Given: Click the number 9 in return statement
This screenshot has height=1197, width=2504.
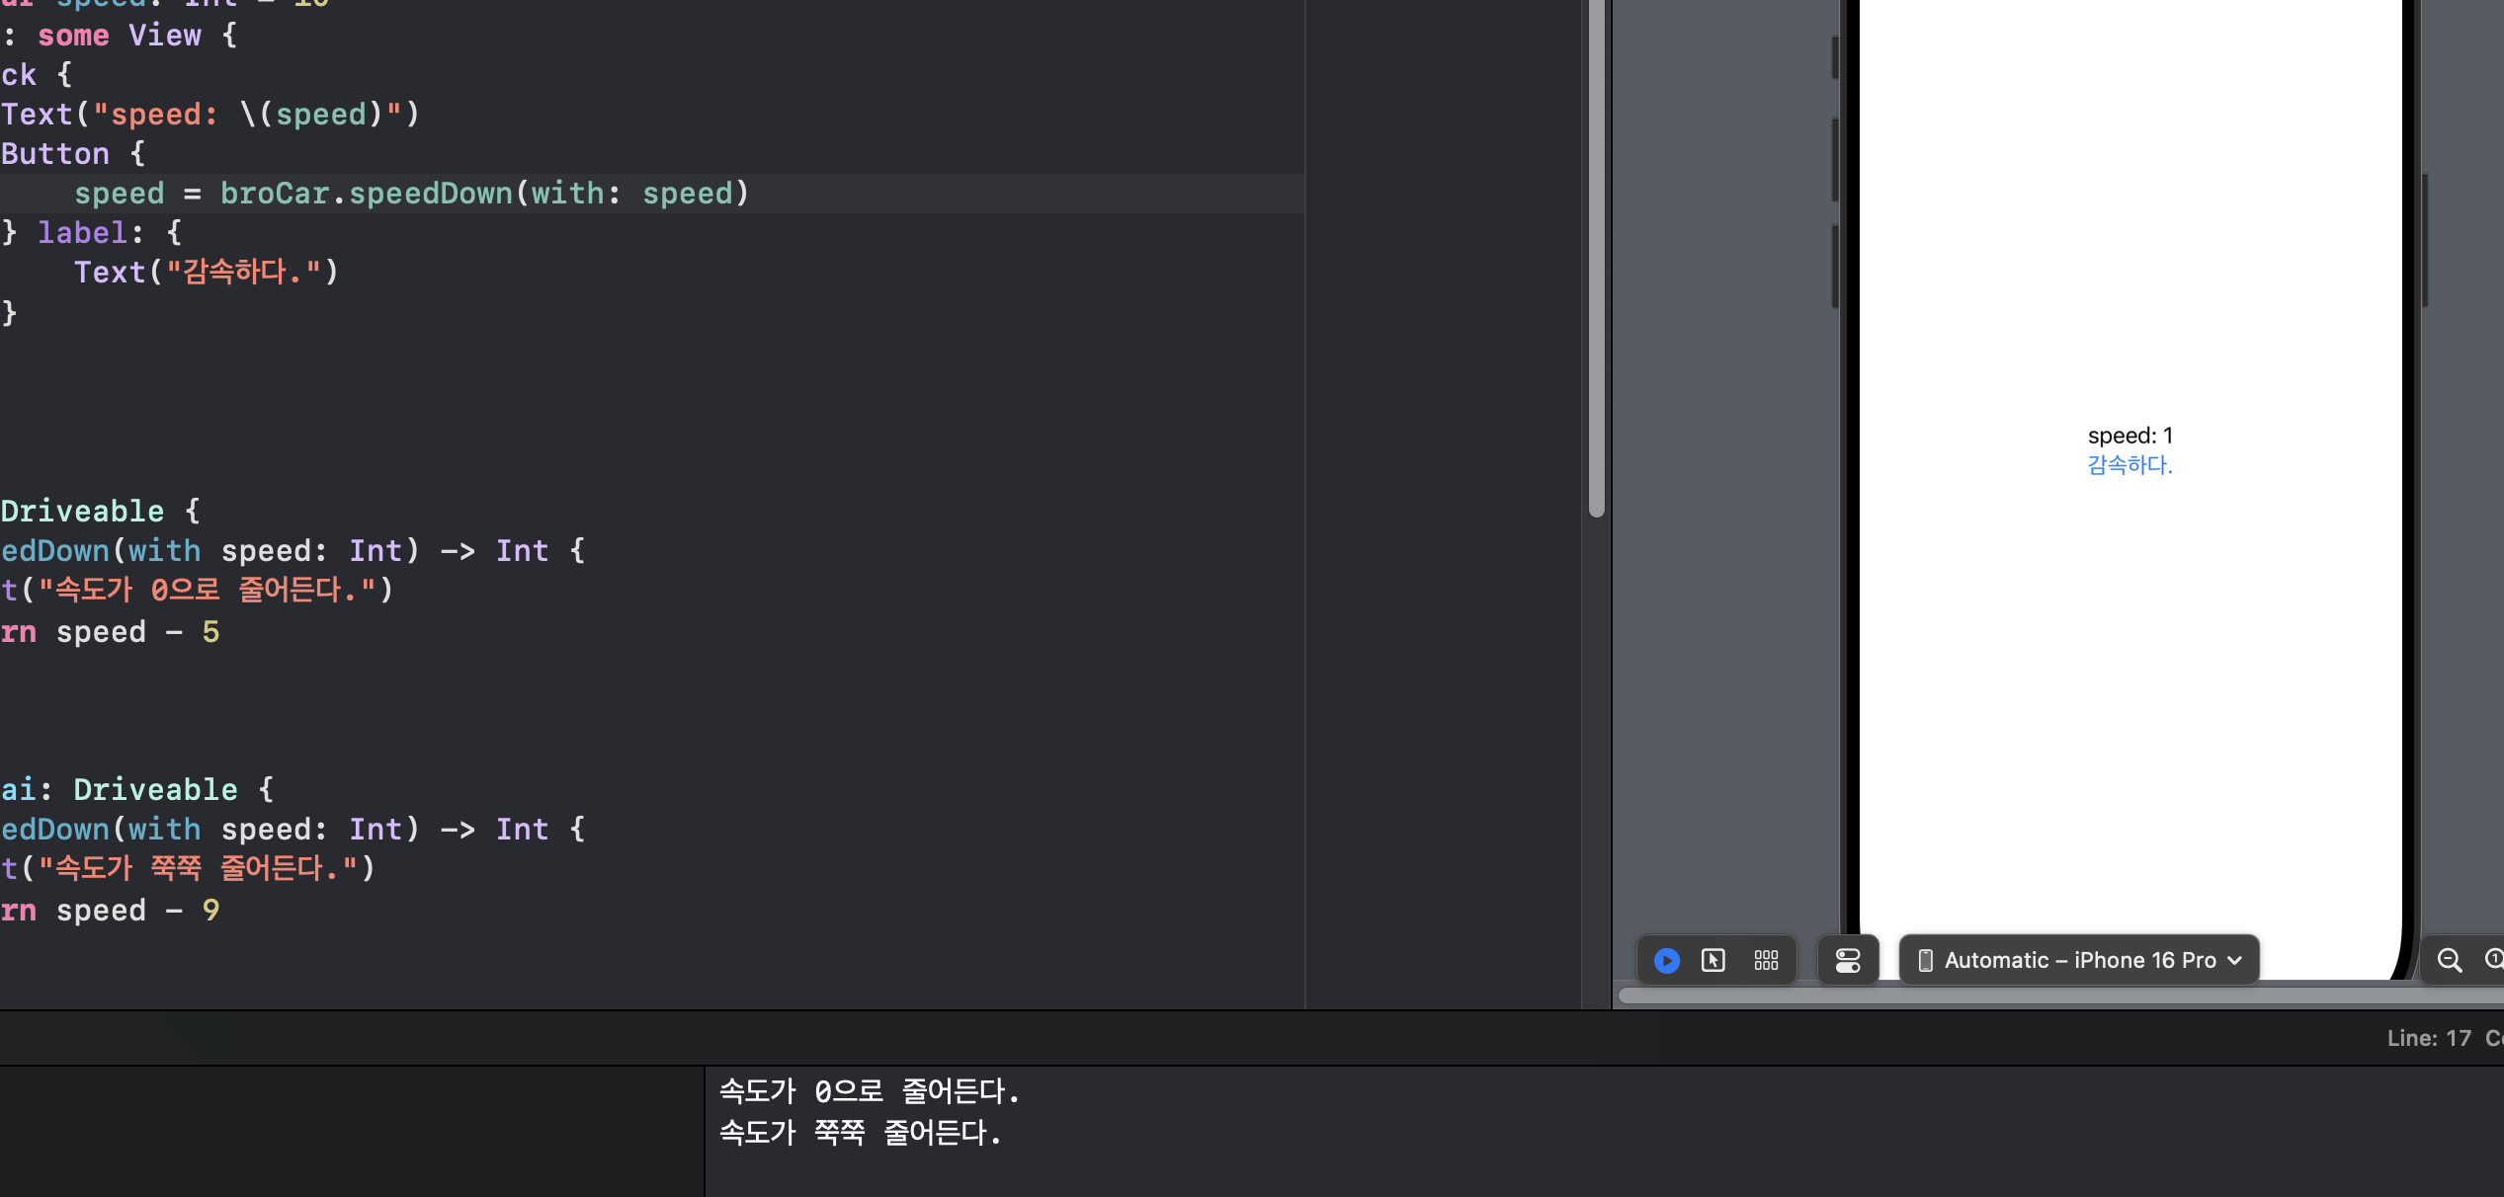Looking at the screenshot, I should click(x=210, y=911).
